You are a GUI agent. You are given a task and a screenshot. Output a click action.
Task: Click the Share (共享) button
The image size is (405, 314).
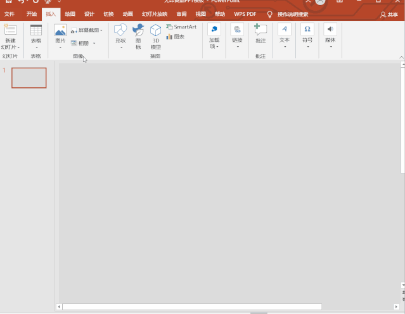(389, 15)
